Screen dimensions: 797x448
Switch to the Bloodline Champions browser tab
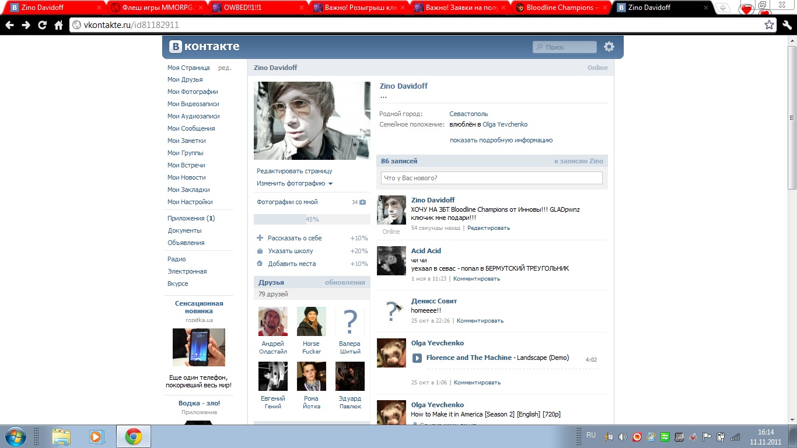pyautogui.click(x=562, y=8)
